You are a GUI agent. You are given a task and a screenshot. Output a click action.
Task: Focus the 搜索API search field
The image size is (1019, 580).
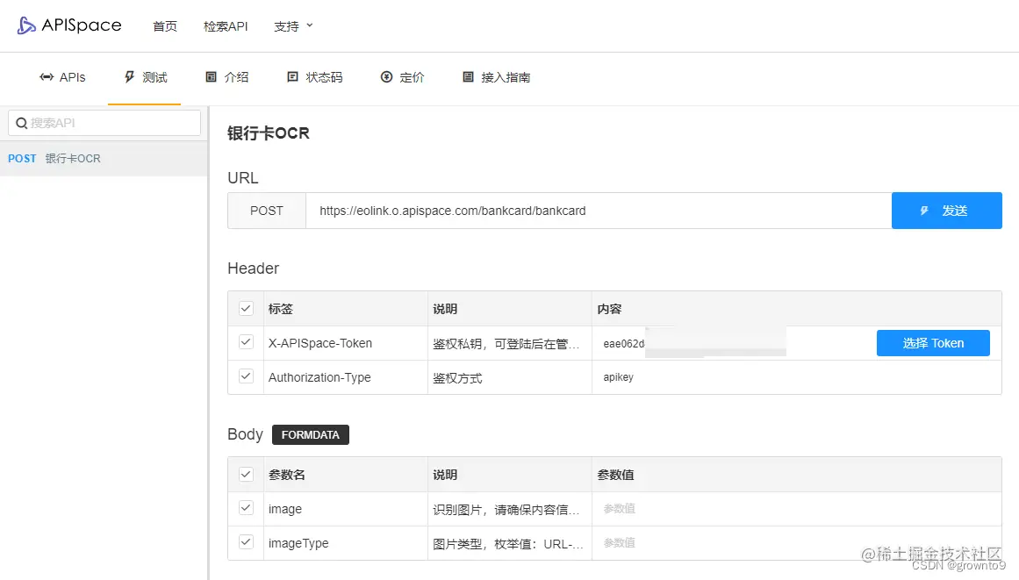point(104,123)
